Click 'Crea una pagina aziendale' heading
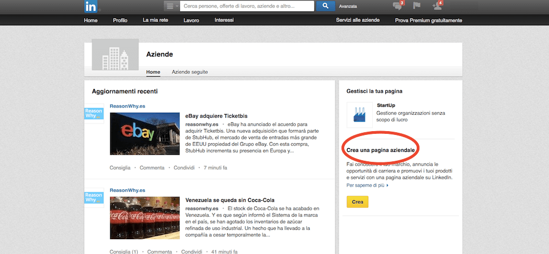The width and height of the screenshot is (549, 254). click(x=380, y=150)
